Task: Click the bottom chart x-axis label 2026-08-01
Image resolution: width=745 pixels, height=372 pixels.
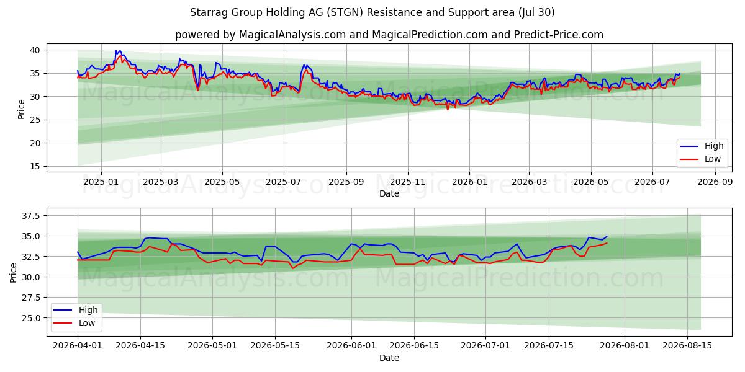Action: (x=625, y=346)
